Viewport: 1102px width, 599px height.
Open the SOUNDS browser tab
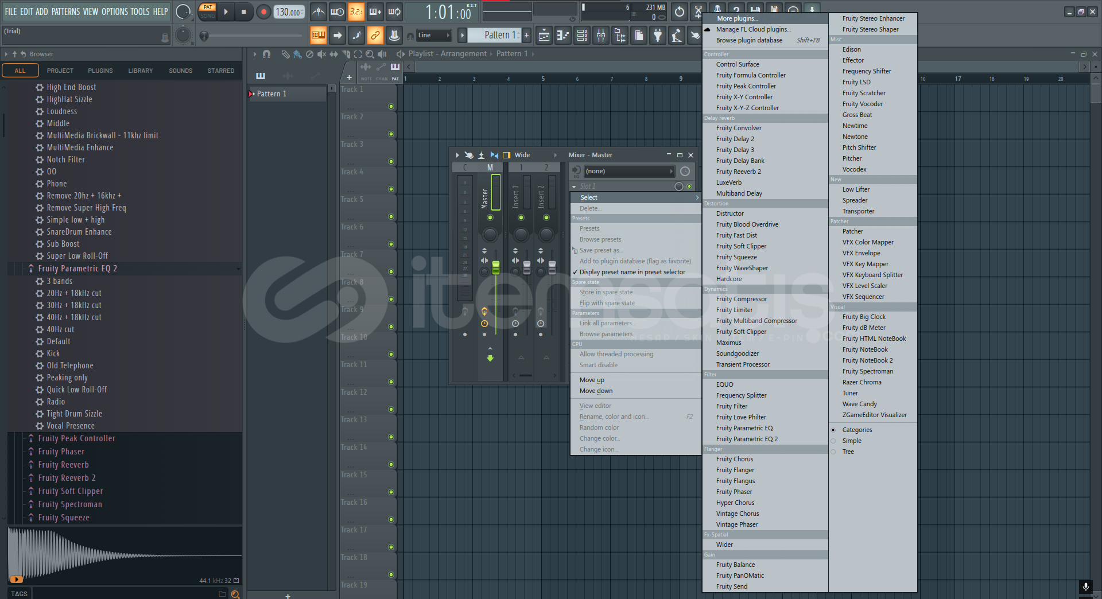point(181,71)
